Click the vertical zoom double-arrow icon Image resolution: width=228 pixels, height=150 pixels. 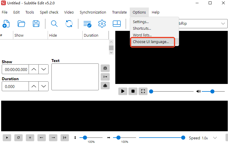coord(75,138)
